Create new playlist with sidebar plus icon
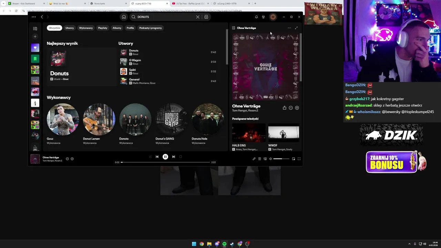 pos(35,37)
